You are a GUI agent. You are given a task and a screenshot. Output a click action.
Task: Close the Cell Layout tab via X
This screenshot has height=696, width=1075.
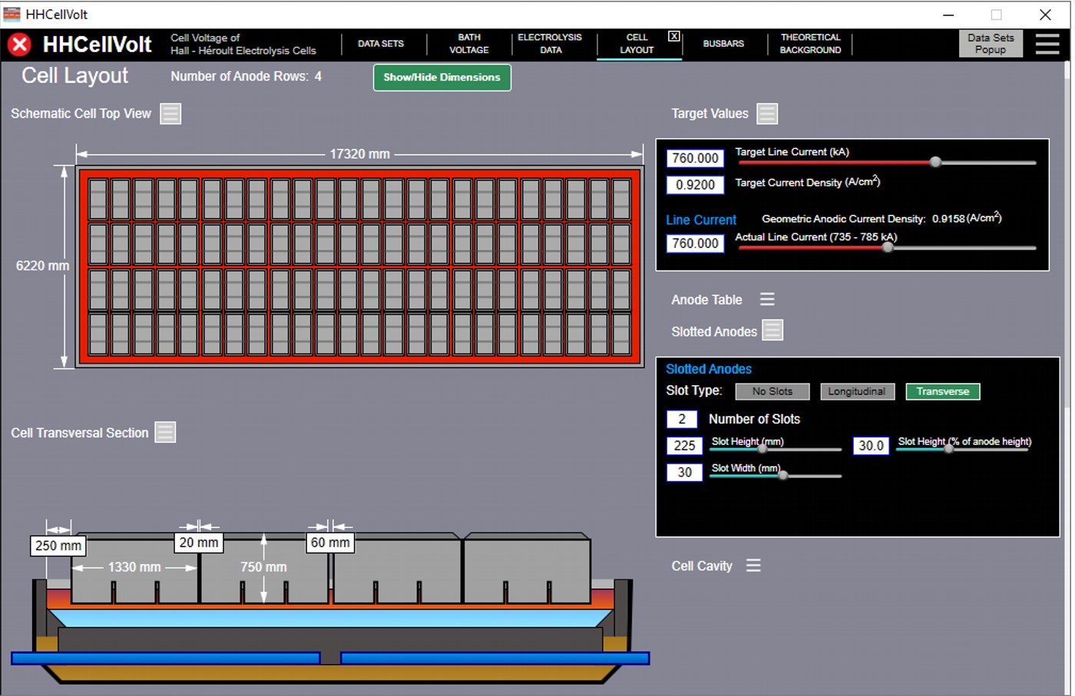(673, 36)
